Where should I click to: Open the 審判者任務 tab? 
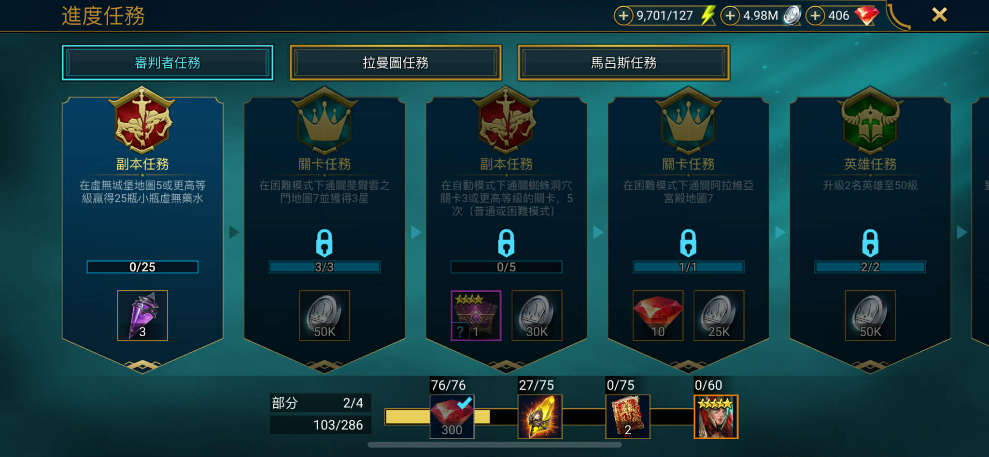coord(168,63)
